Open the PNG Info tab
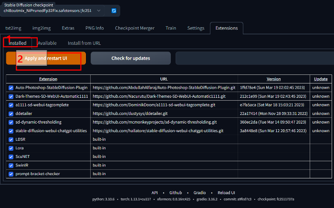The height and width of the screenshot is (208, 334). (x=94, y=28)
